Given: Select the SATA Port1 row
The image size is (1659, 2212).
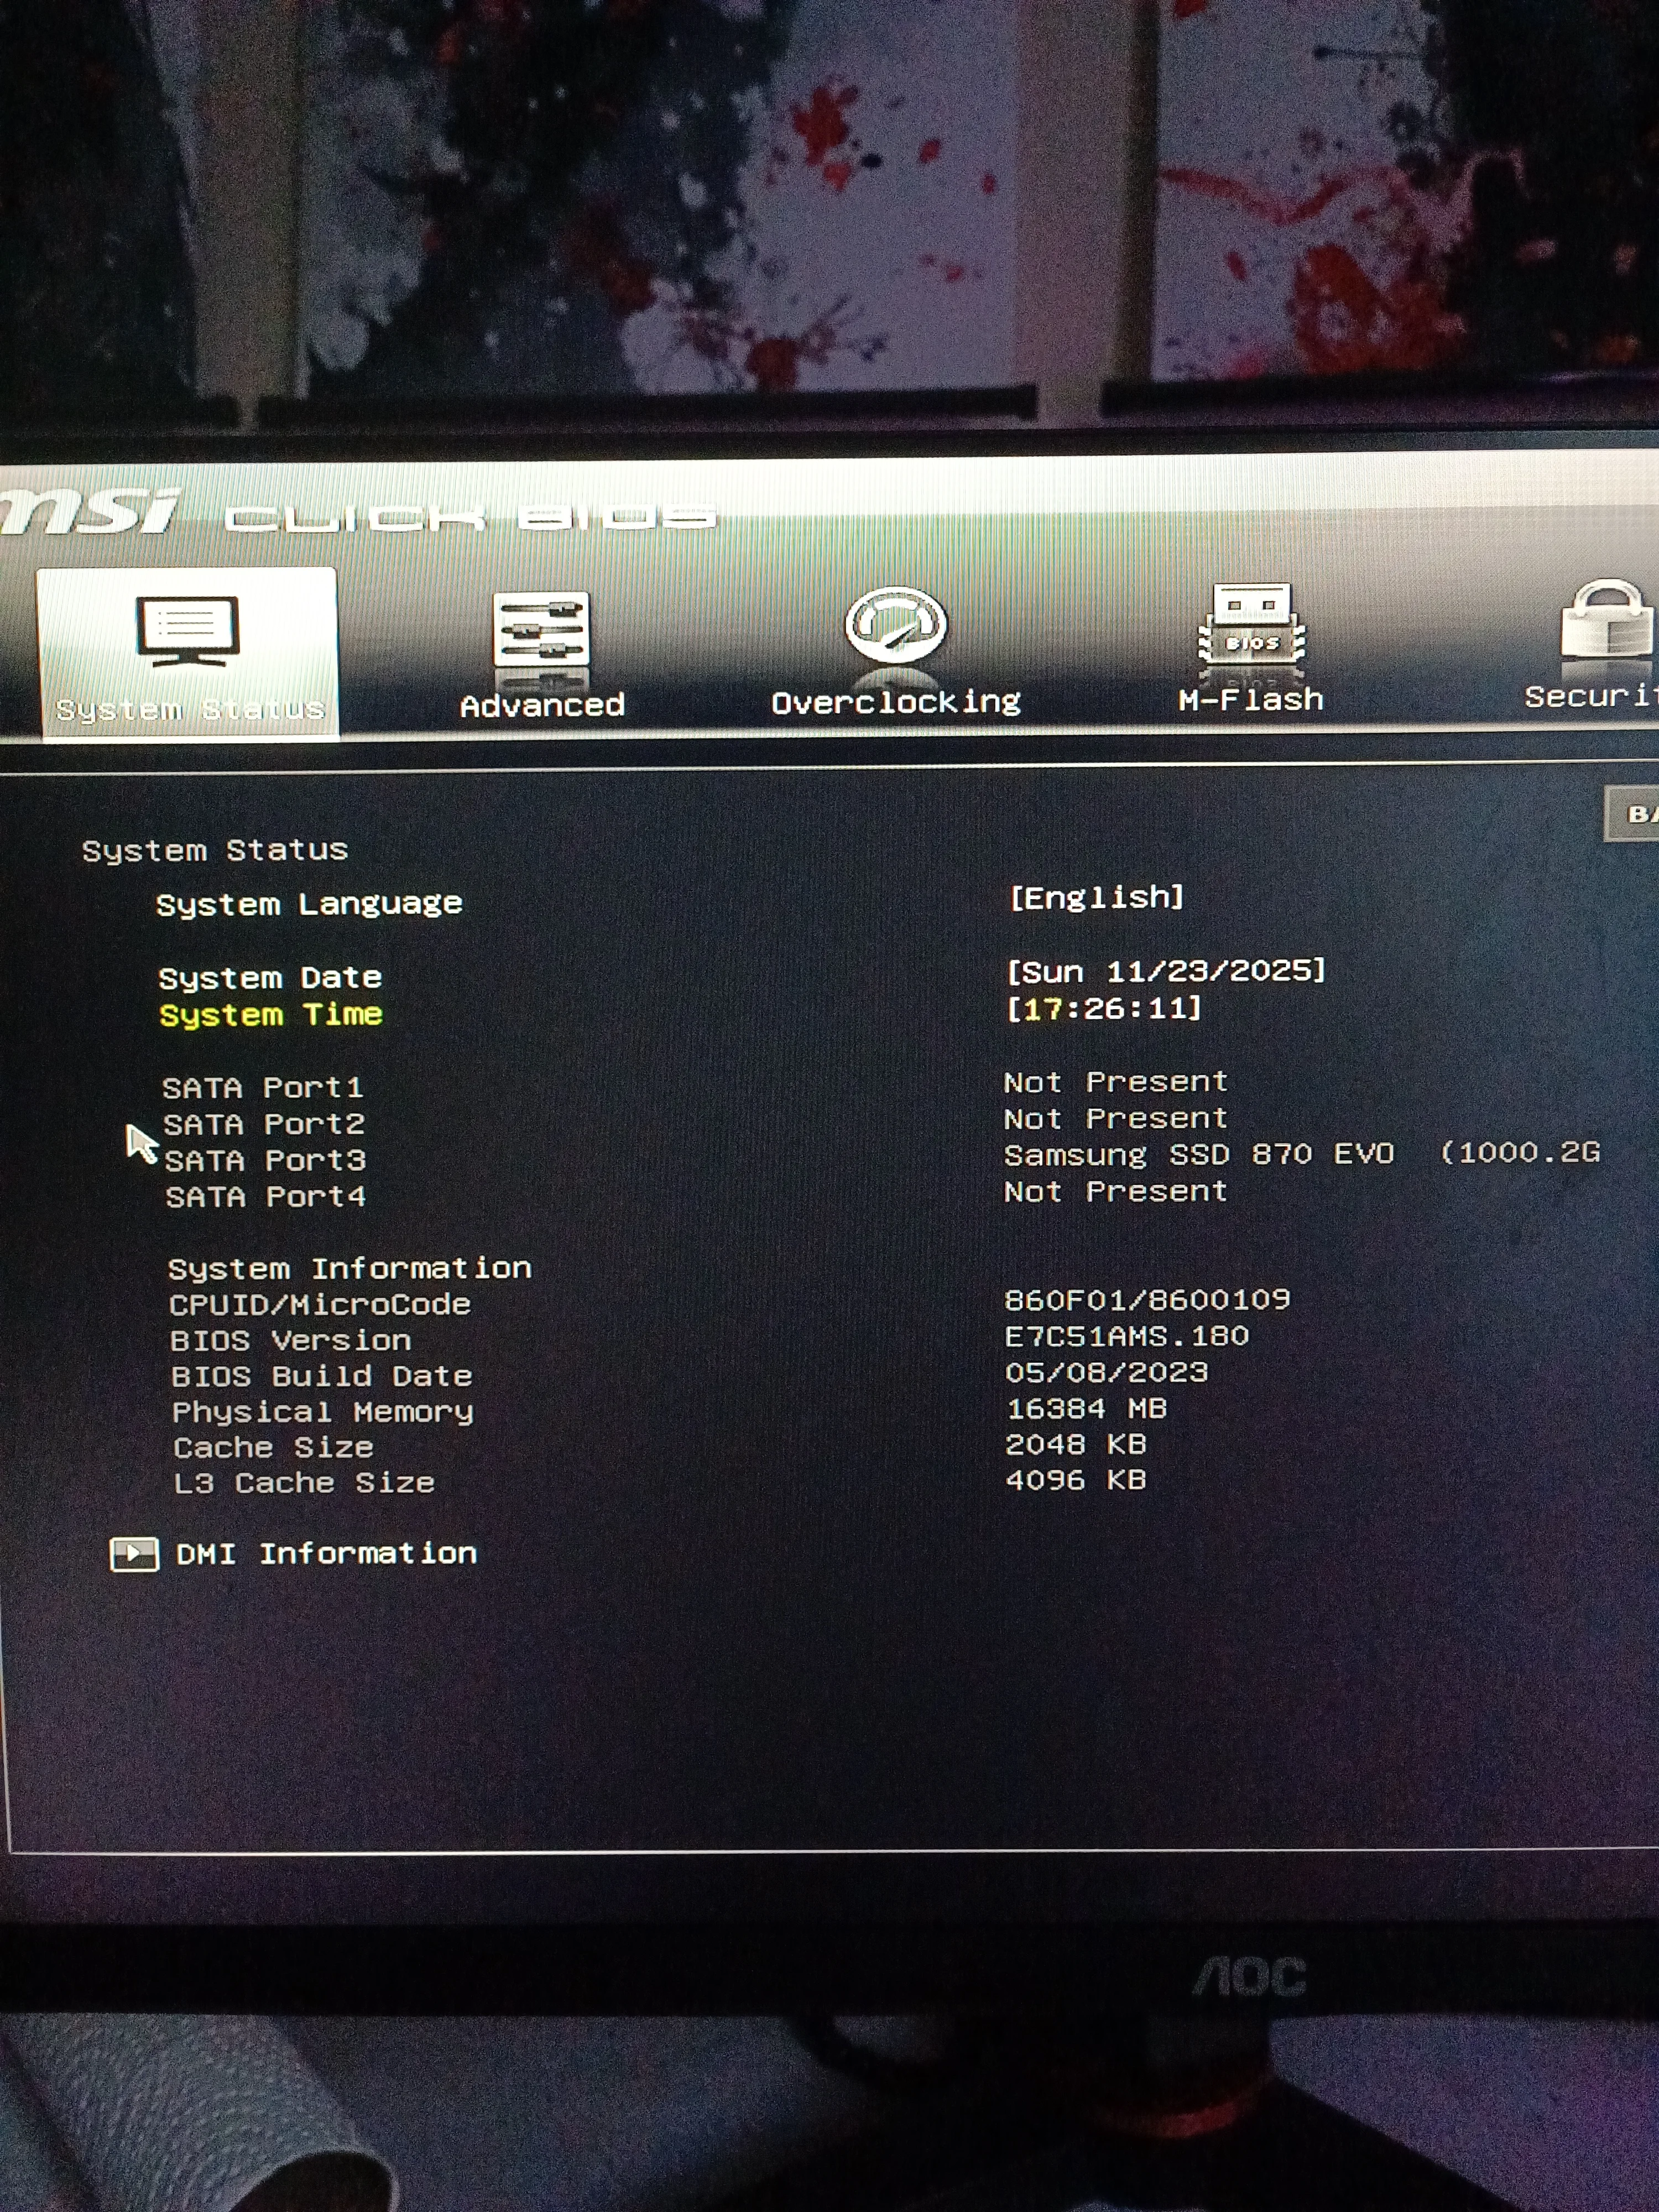Looking at the screenshot, I should coord(262,1087).
